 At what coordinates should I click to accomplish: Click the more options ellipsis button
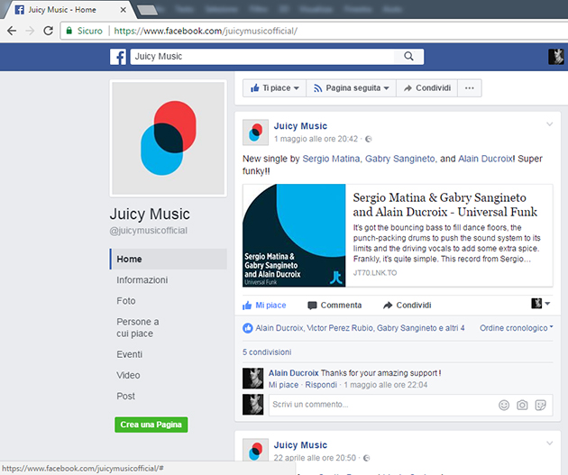pyautogui.click(x=470, y=88)
